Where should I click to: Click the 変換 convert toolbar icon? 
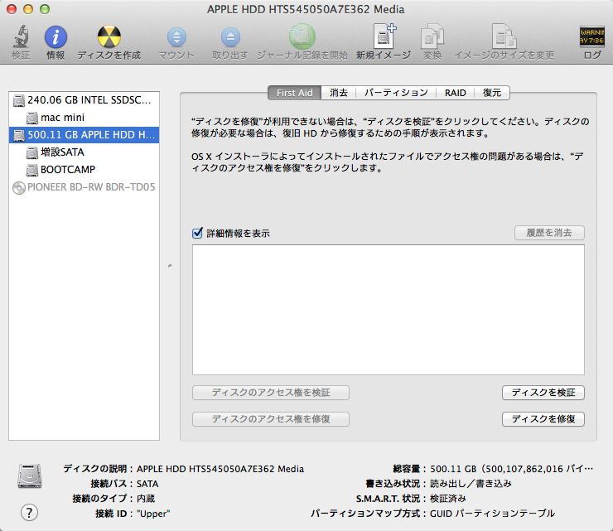(432, 36)
